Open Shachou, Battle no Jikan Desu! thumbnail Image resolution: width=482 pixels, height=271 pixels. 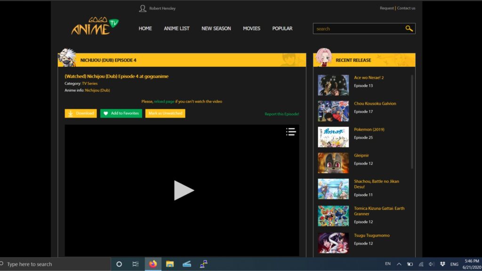333,189
